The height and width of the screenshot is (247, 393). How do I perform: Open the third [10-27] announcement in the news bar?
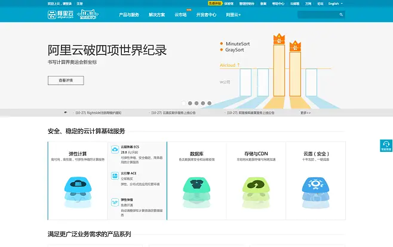coord(251,113)
